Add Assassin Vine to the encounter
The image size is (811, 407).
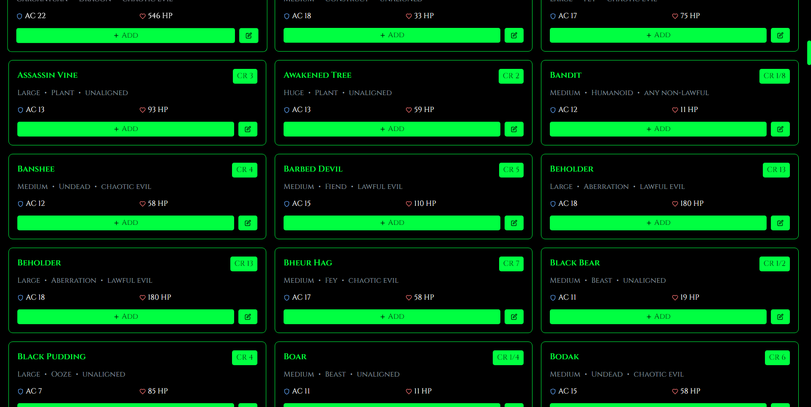point(126,129)
